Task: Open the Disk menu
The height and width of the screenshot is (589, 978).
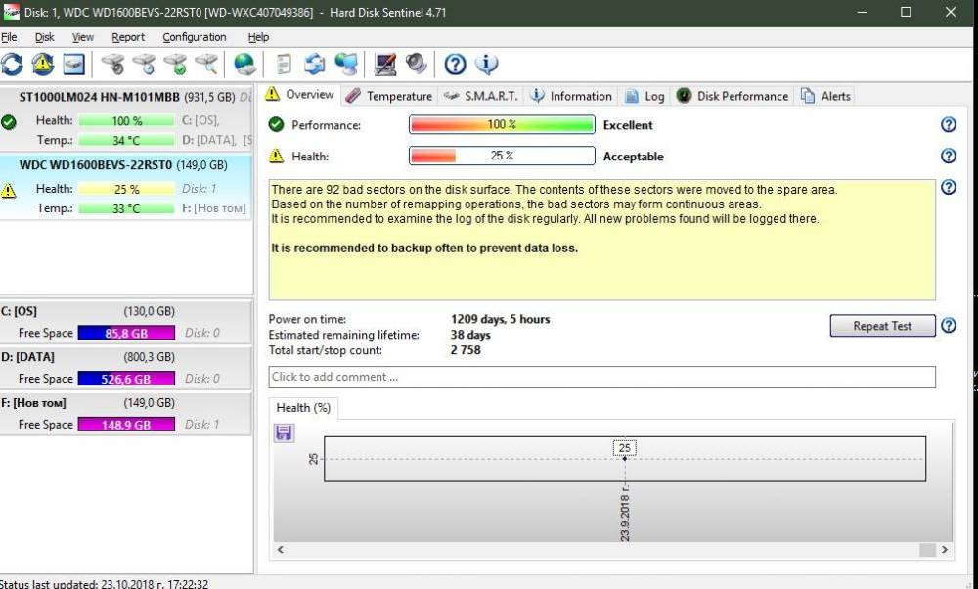Action: pos(44,37)
